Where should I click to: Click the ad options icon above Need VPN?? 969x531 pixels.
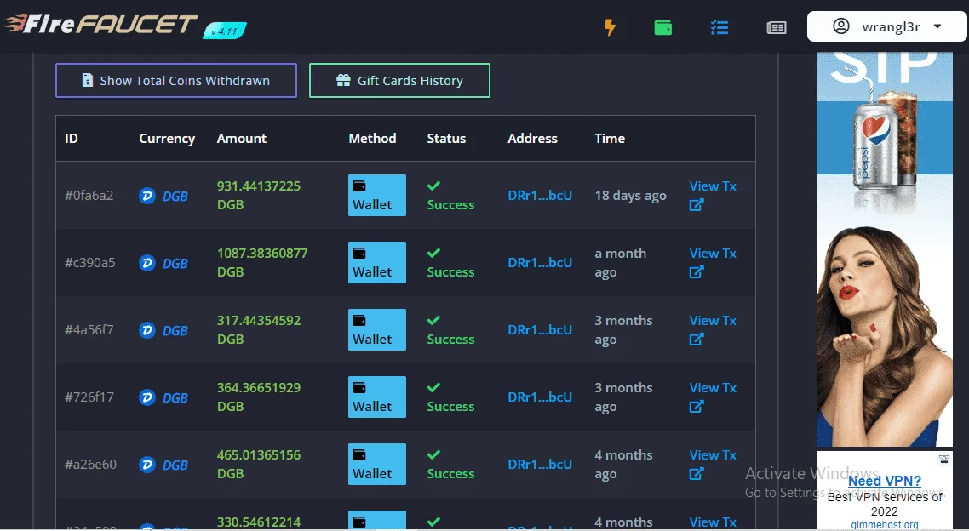point(944,459)
